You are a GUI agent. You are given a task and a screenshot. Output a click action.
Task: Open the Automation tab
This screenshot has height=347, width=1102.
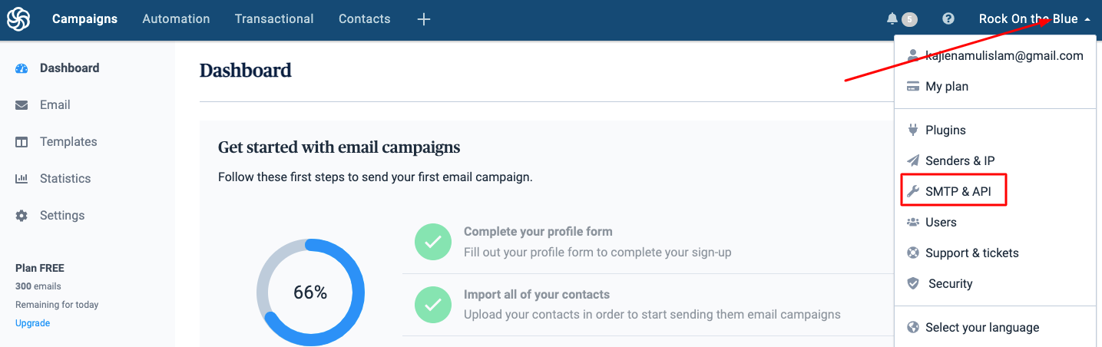click(x=176, y=19)
